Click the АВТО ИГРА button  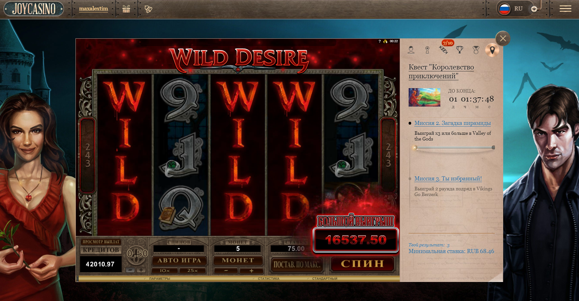[179, 260]
